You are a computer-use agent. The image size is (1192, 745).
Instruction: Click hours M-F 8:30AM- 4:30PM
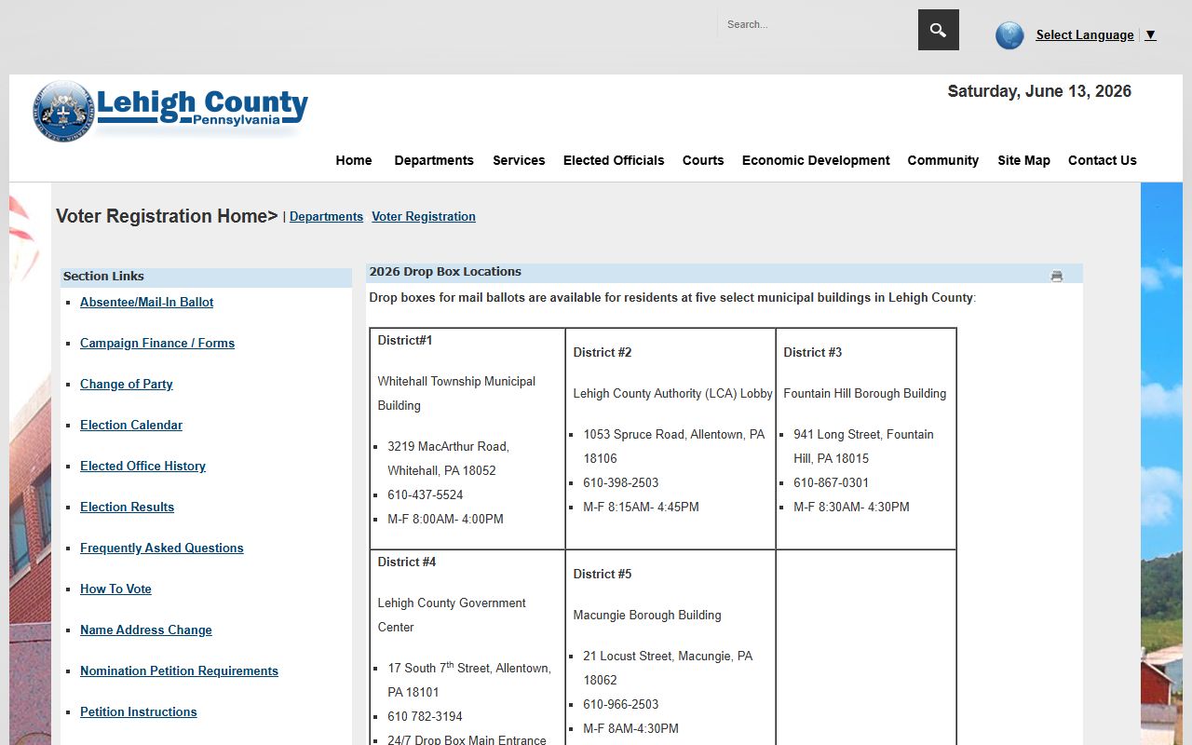tap(851, 507)
